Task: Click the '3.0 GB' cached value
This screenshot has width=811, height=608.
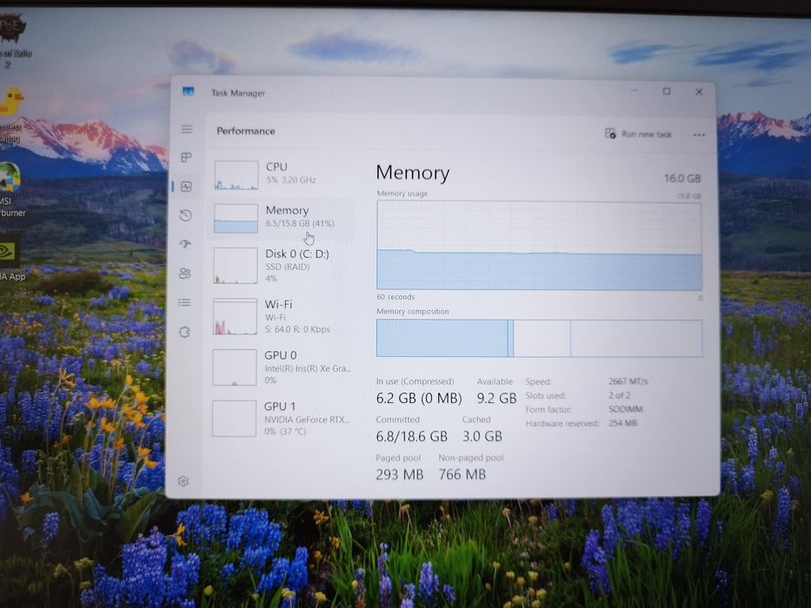Action: tap(482, 436)
